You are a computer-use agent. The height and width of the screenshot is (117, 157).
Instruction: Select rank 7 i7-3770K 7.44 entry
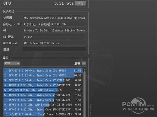click(43, 100)
